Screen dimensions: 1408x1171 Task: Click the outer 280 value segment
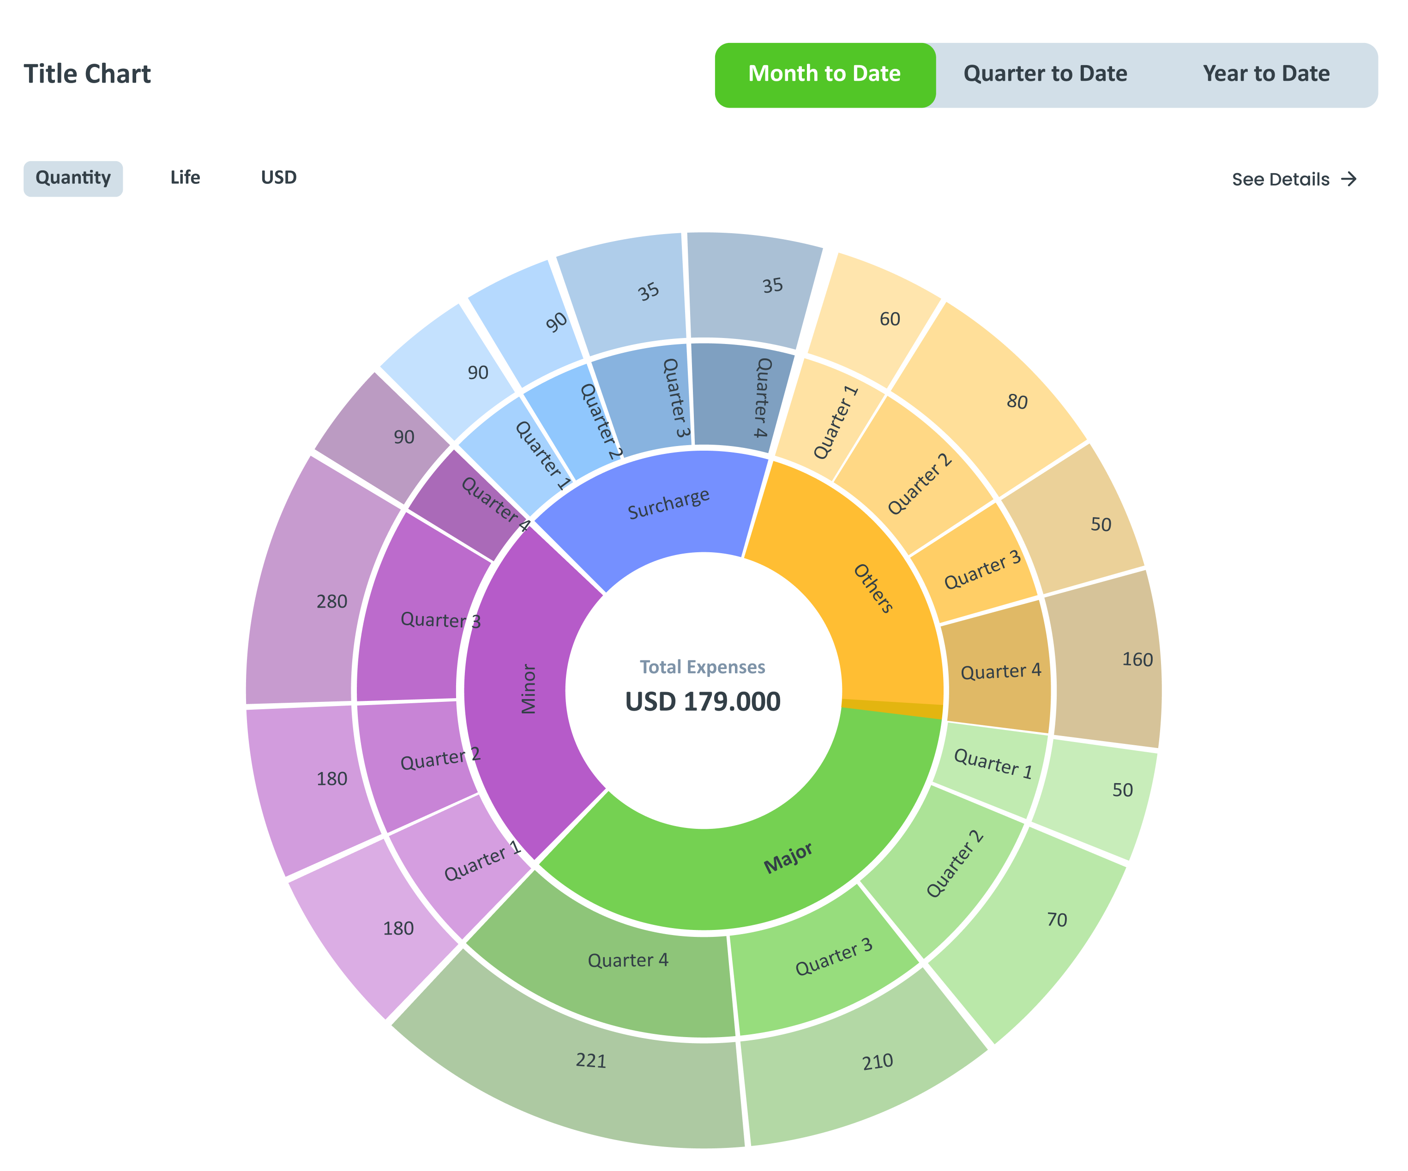(x=331, y=602)
